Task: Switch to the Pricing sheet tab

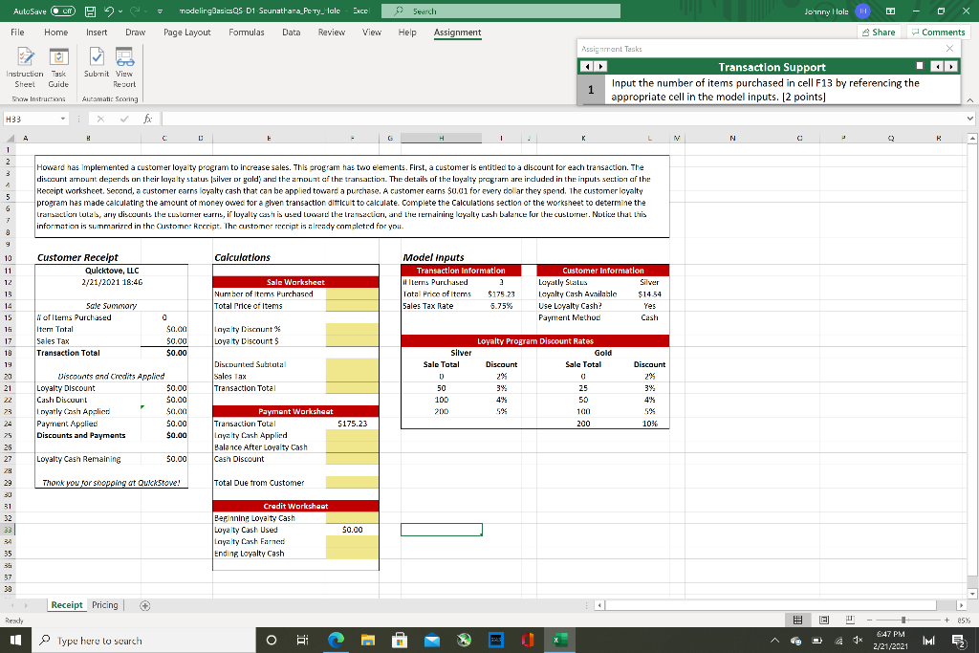Action: click(105, 605)
